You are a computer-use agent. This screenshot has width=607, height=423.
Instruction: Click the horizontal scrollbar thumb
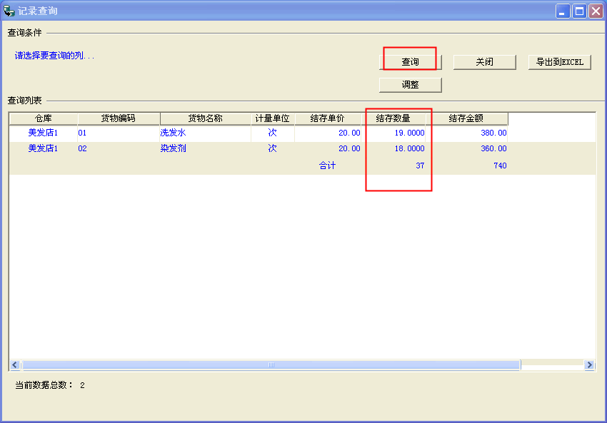(x=271, y=365)
